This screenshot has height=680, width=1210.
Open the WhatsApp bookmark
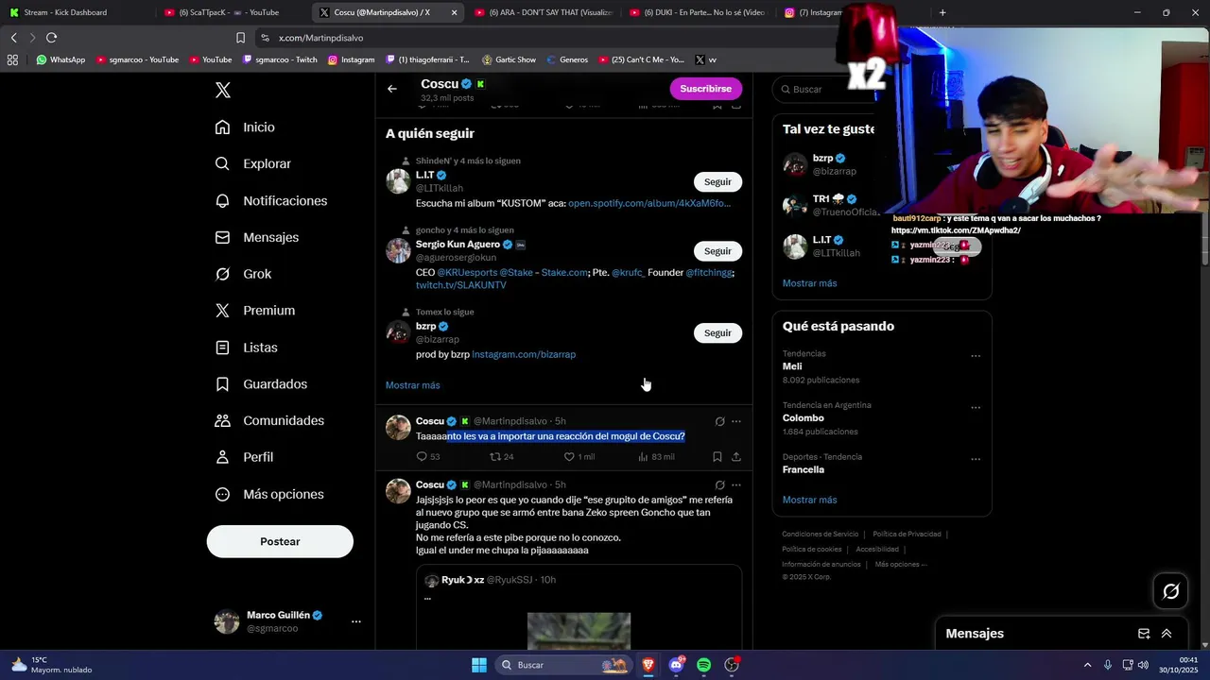(60, 59)
